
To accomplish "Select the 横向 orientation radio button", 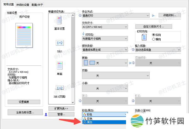I will [x=154, y=39].
